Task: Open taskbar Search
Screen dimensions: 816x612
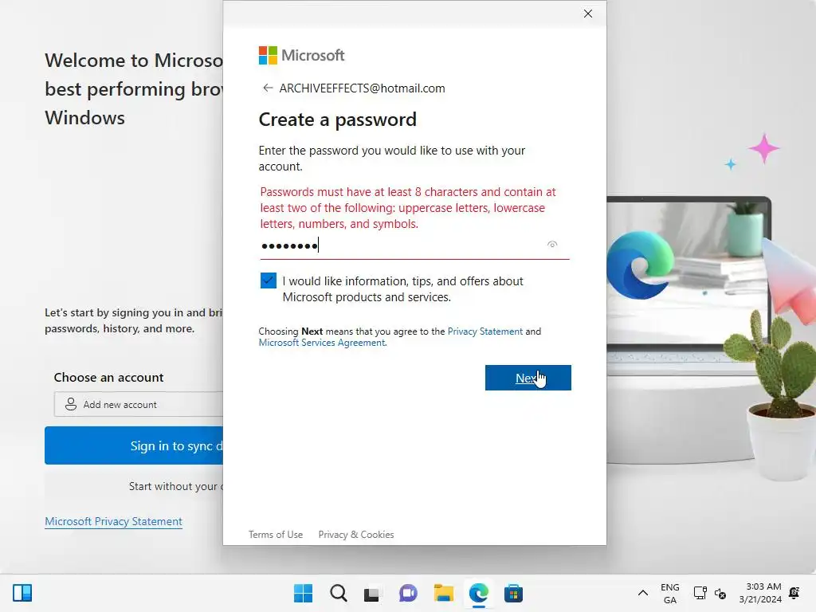Action: pyautogui.click(x=338, y=593)
